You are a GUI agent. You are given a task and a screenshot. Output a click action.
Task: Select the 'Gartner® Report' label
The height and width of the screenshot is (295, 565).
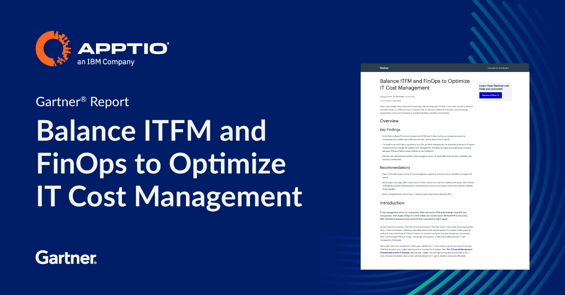click(81, 101)
